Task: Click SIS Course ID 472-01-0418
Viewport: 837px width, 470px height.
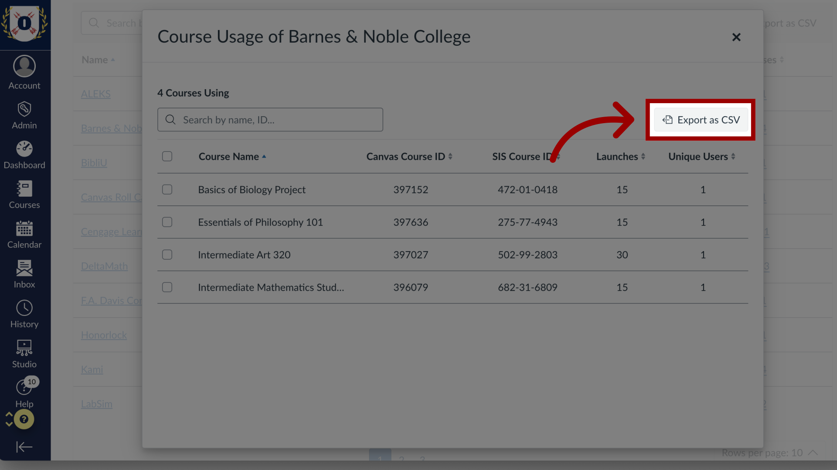Action: pos(527,189)
